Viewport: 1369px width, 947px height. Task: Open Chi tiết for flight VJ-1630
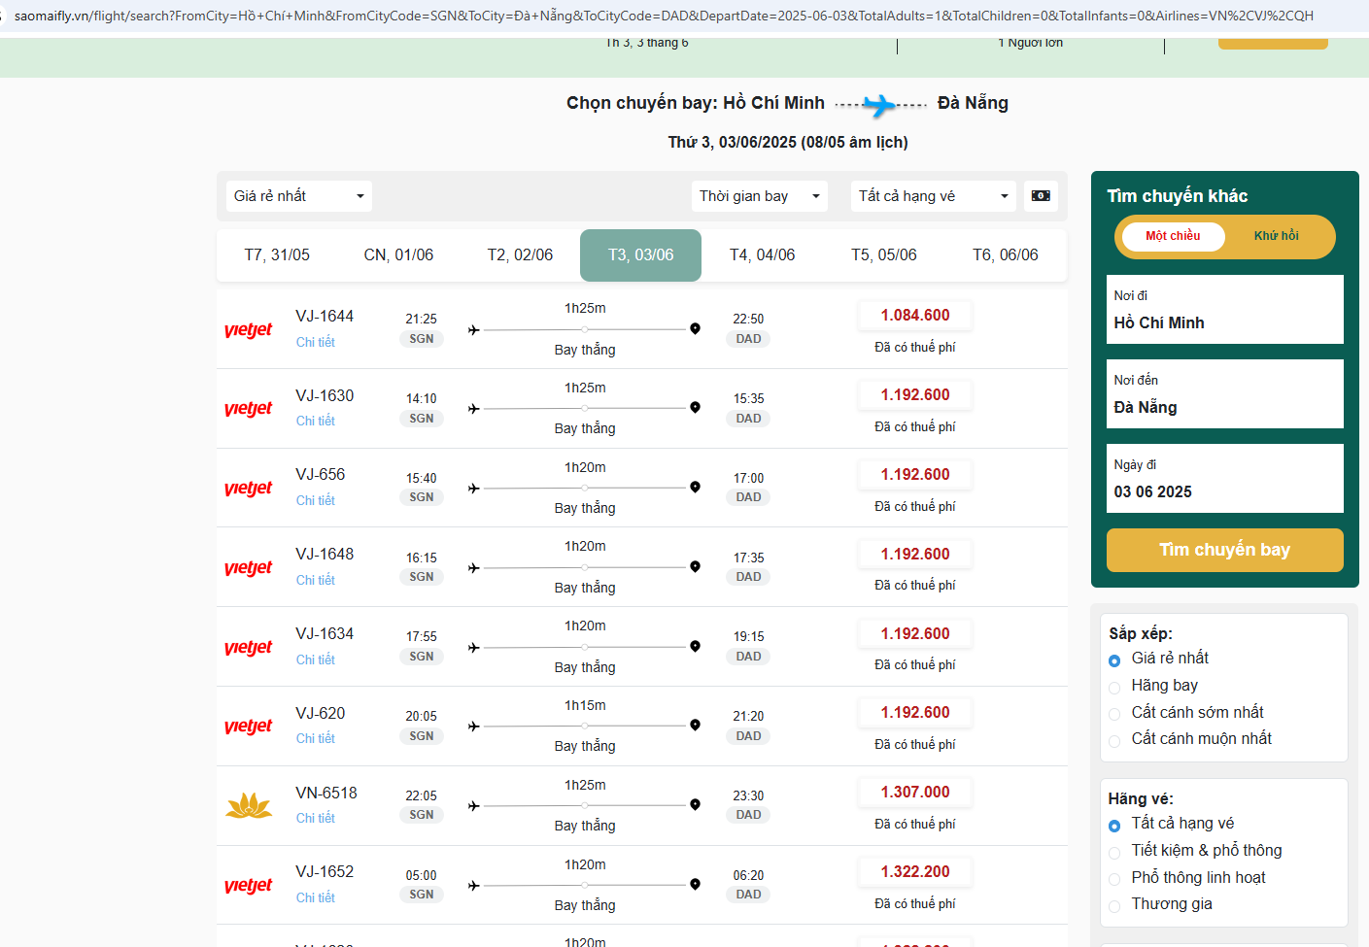point(316,421)
